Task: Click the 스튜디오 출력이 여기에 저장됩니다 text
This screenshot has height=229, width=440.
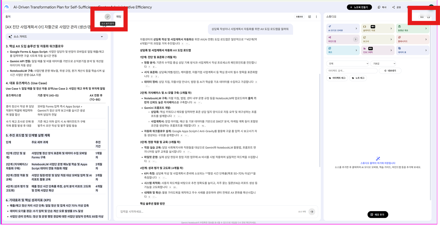Action: coord(378,163)
